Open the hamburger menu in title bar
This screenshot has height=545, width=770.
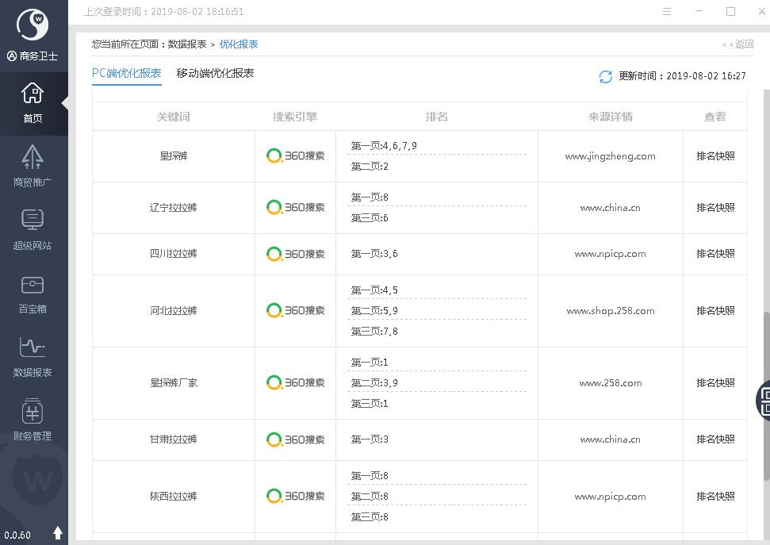667,12
